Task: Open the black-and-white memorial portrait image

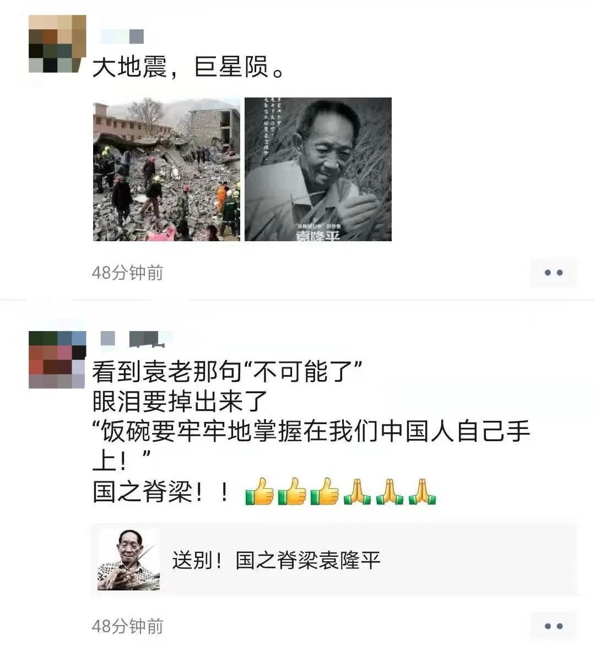Action: pos(318,170)
